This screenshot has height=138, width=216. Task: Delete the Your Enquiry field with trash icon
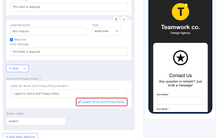click(x=116, y=19)
